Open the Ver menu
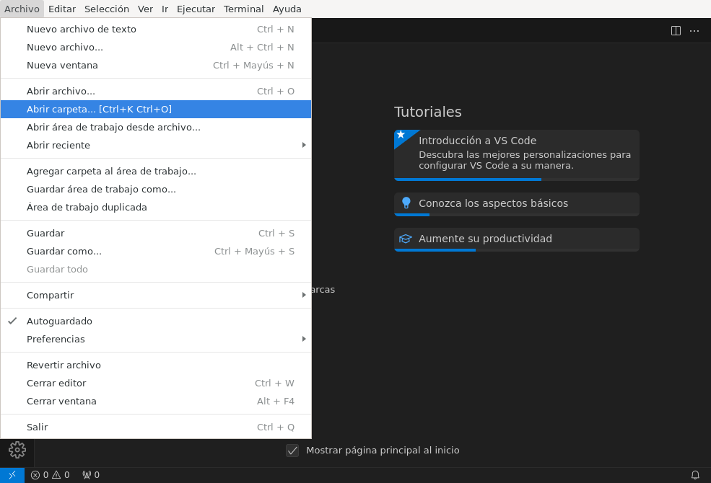The image size is (711, 483). click(146, 9)
